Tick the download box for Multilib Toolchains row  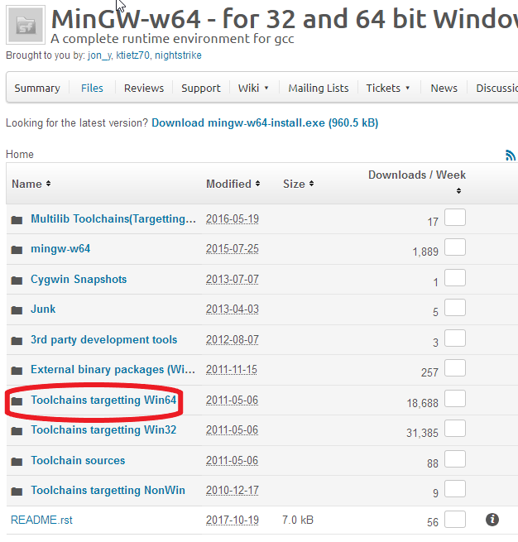[x=455, y=217]
